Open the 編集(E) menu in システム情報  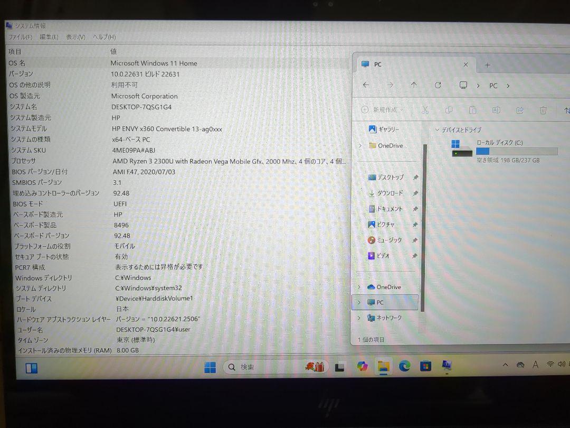click(49, 37)
